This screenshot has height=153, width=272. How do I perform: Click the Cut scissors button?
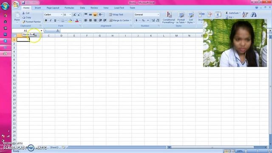[x=26, y=13]
